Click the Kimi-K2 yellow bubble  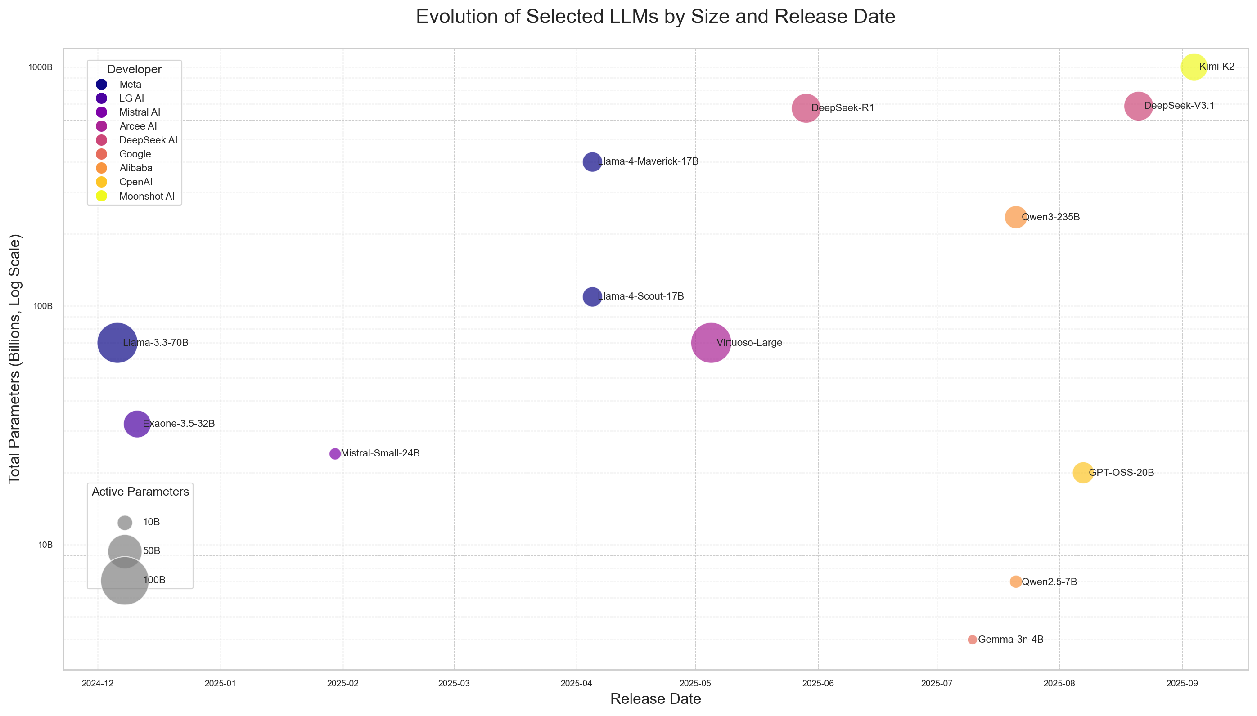point(1194,67)
